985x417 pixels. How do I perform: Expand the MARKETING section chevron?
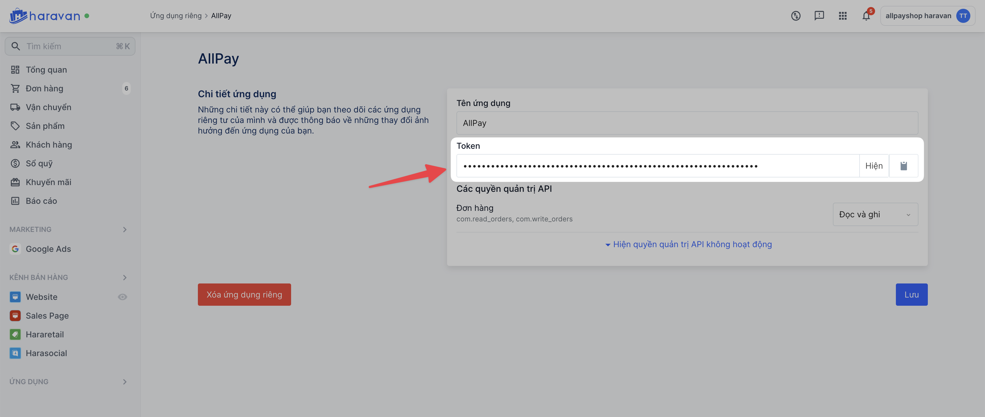pyautogui.click(x=125, y=229)
